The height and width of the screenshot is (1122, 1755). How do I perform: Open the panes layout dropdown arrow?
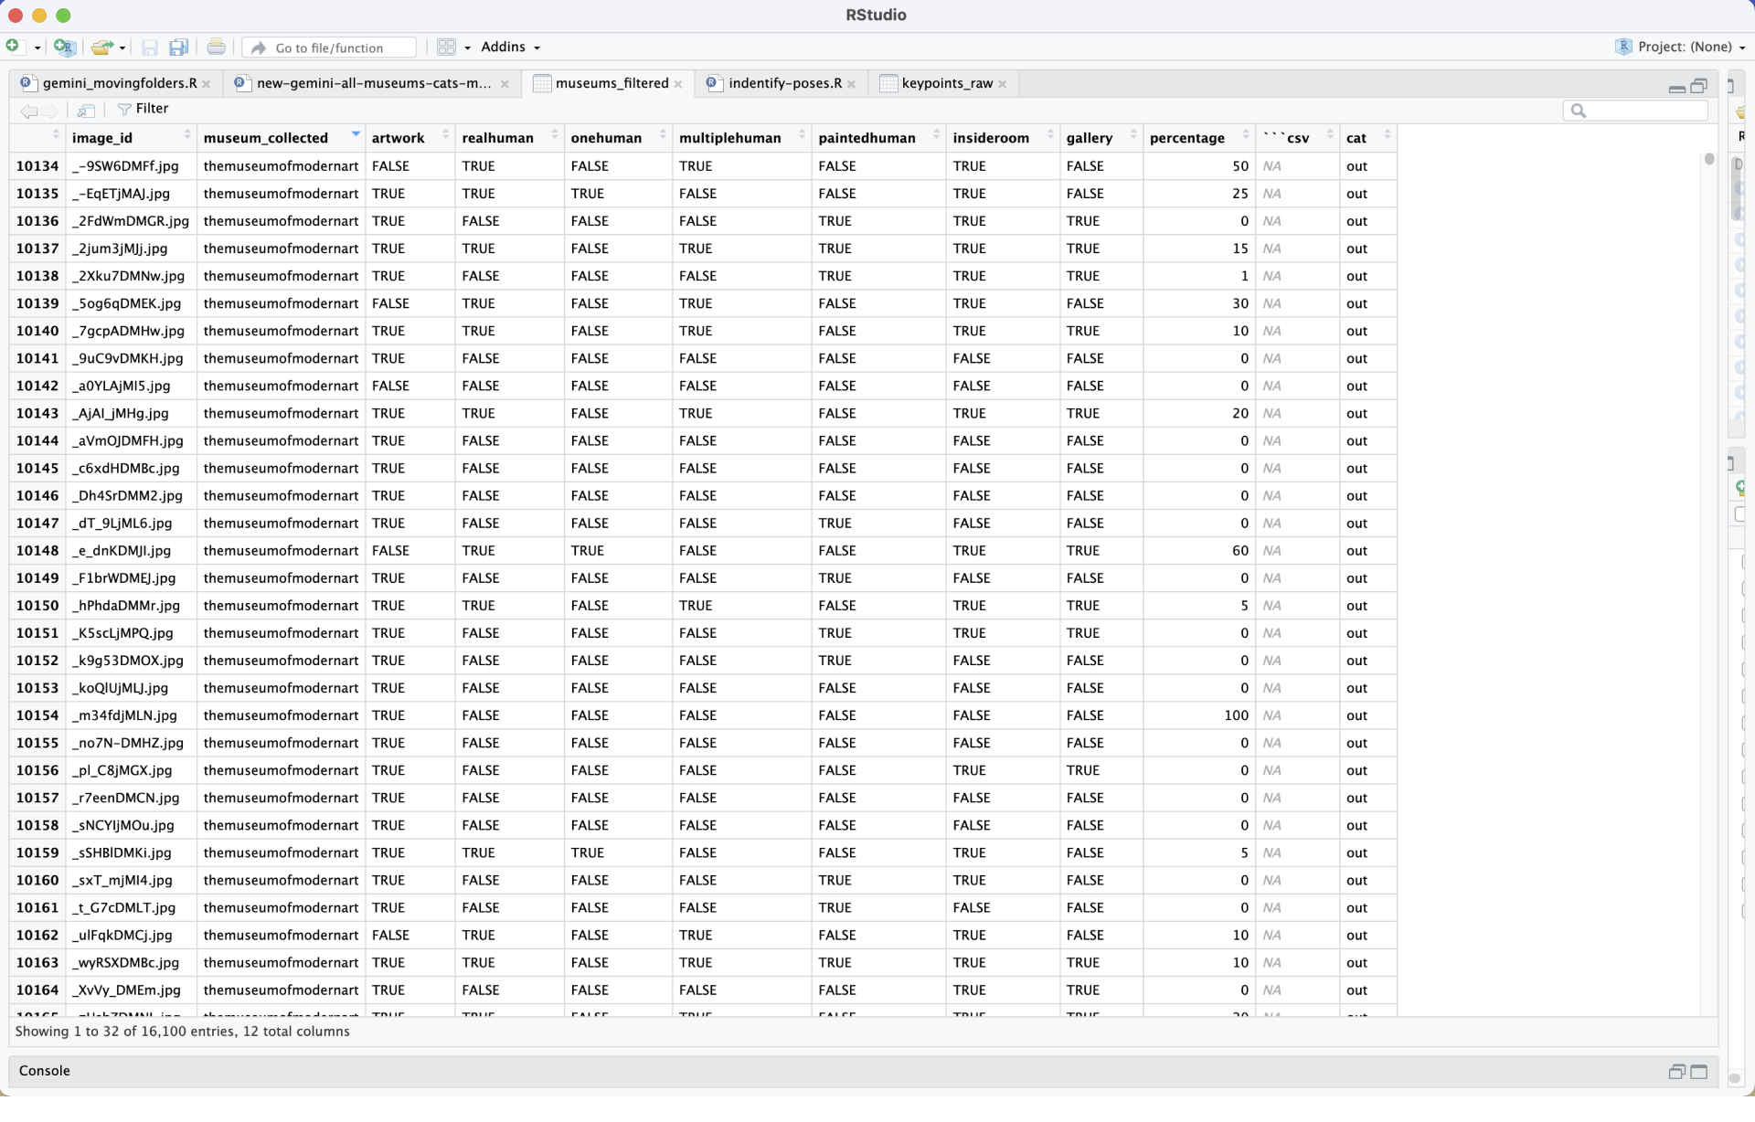pyautogui.click(x=467, y=48)
